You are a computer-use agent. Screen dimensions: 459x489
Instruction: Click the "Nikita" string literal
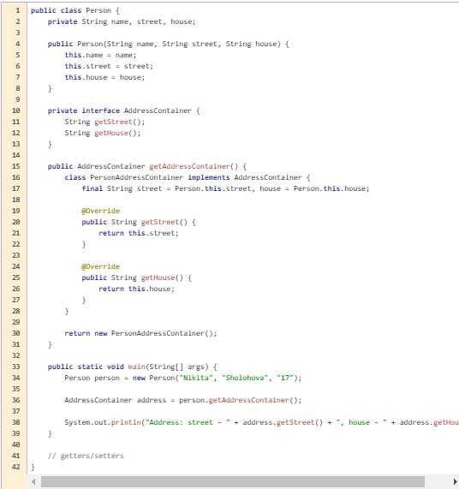(x=196, y=378)
